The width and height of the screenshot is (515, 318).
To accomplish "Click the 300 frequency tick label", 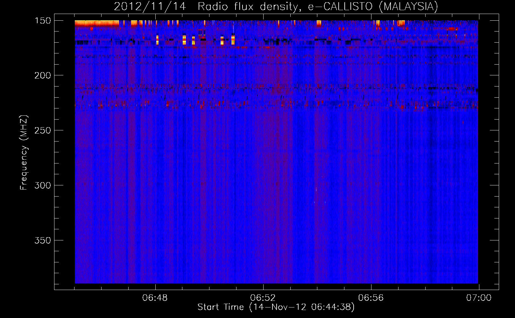I will 43,185.
